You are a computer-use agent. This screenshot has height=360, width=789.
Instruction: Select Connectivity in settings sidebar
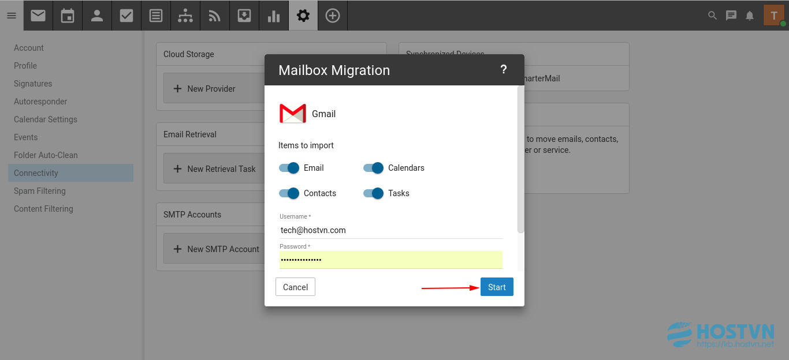pyautogui.click(x=70, y=173)
